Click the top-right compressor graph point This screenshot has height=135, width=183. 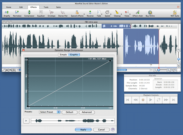110,61
